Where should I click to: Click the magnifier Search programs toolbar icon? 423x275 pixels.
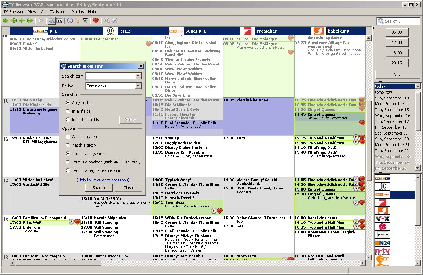pyautogui.click(x=52, y=20)
